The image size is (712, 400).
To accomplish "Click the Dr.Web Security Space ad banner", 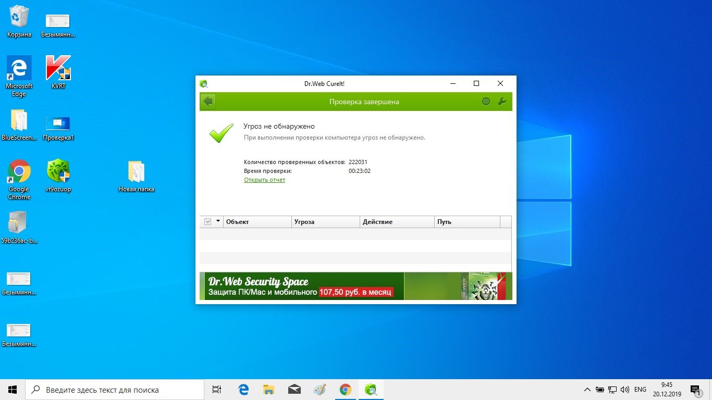I will [x=356, y=286].
